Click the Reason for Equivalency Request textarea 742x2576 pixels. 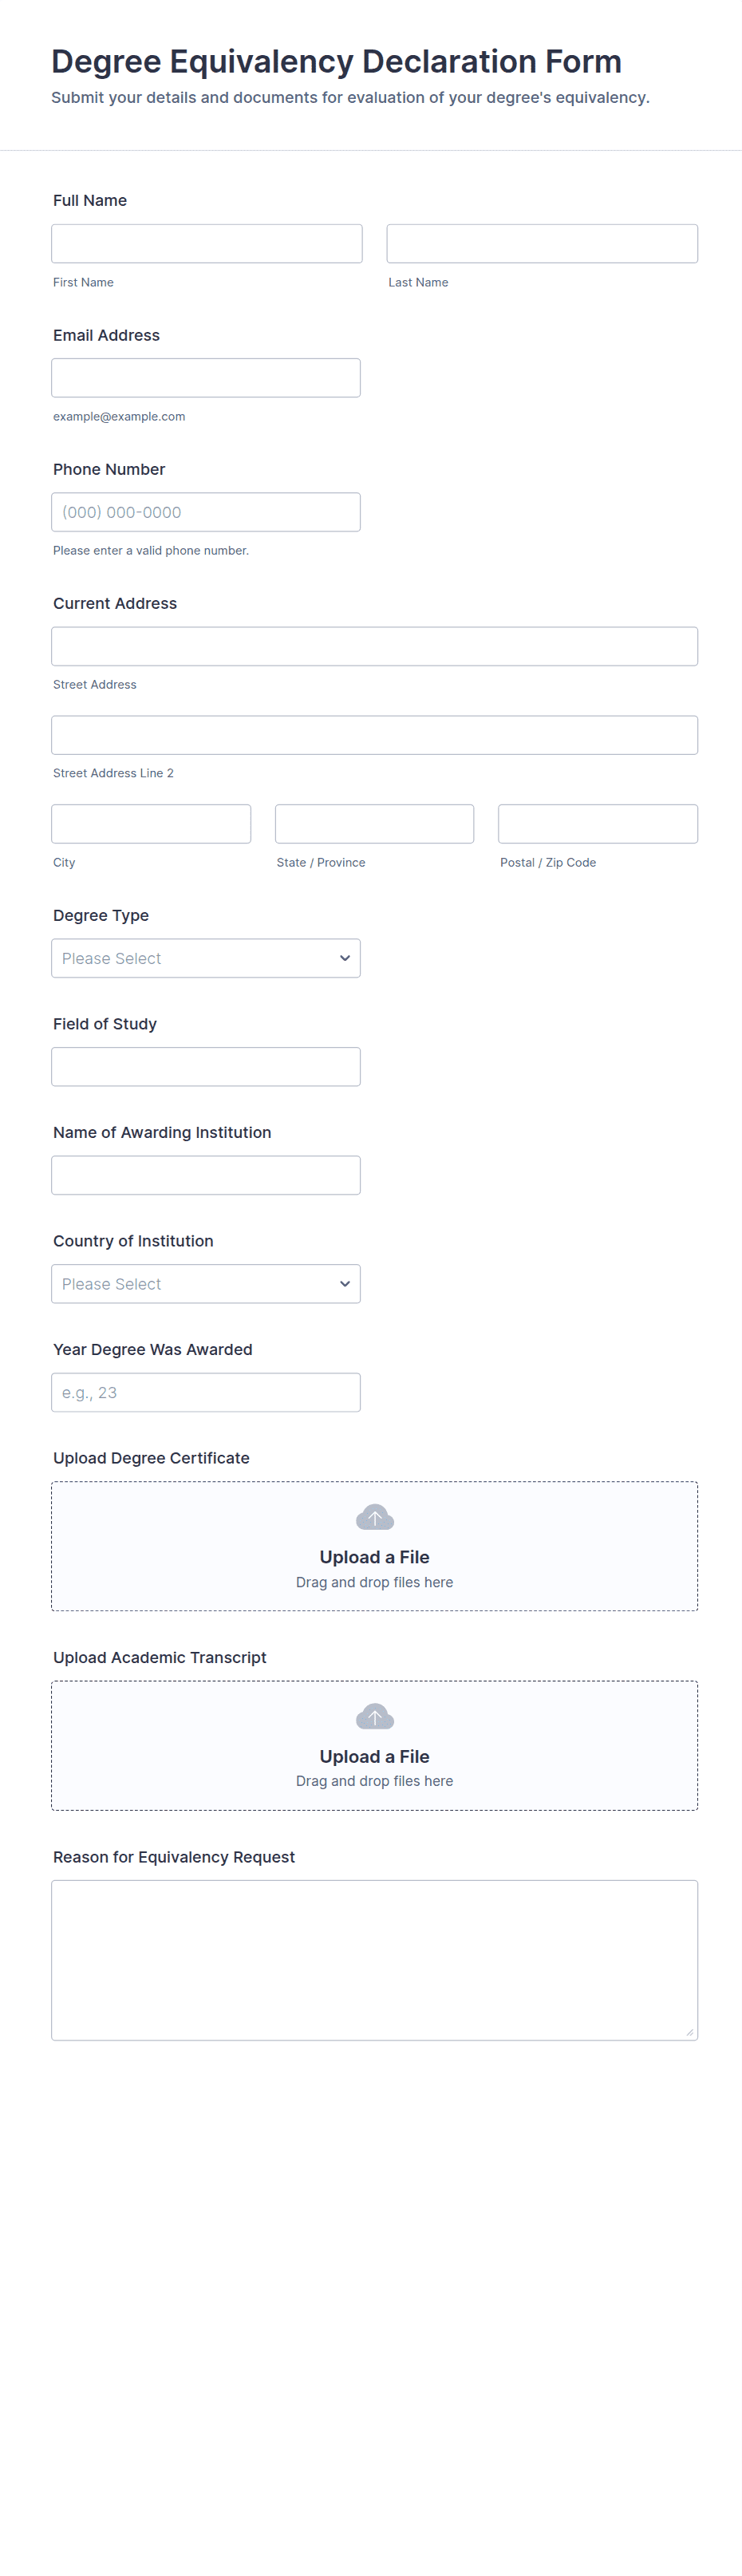[x=374, y=1959]
